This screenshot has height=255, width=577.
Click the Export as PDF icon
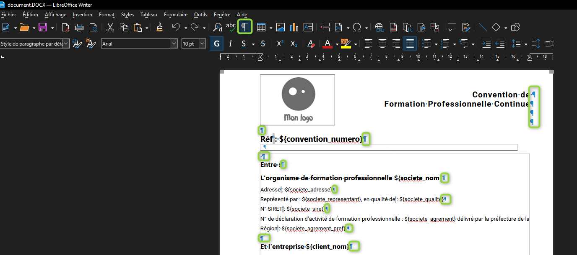point(65,28)
